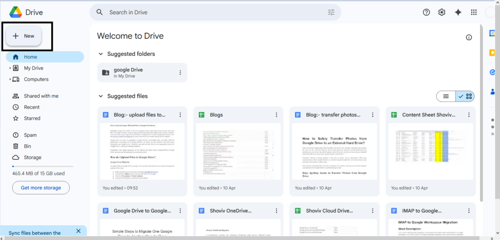
Task: Open more actions for Shoviv OneDrive doc
Action: click(276, 211)
